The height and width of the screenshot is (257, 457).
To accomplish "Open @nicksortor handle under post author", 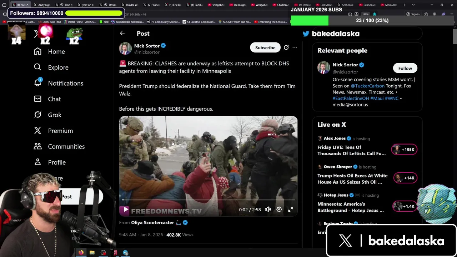I will (x=147, y=52).
